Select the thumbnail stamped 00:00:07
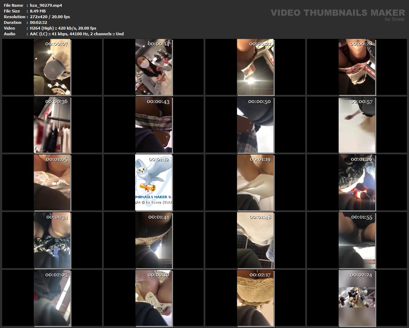The height and width of the screenshot is (328, 409). (52, 67)
